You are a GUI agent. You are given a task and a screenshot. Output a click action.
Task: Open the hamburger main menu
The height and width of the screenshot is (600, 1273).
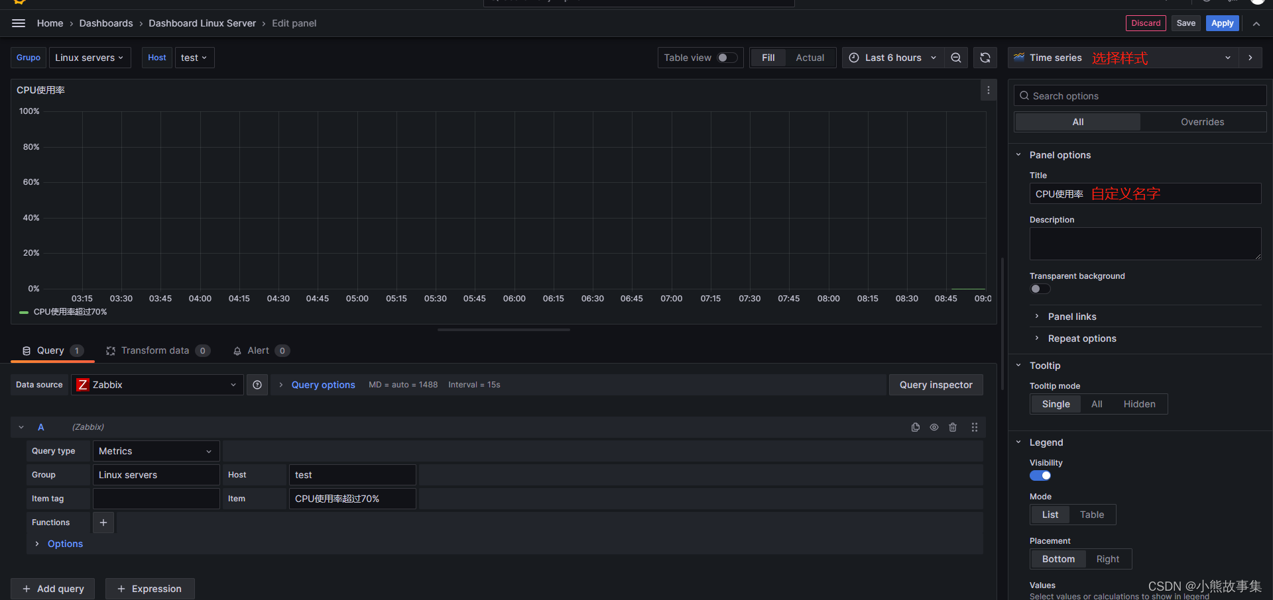19,23
